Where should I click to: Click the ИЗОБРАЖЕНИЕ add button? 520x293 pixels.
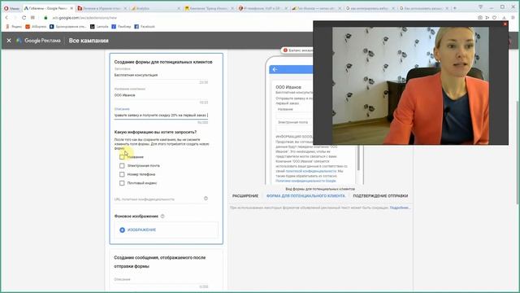137,230
